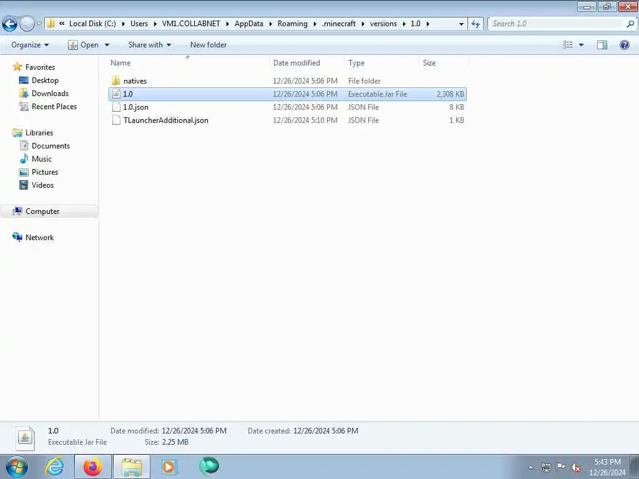This screenshot has width=639, height=479.
Task: Click the Forward navigation arrow
Action: (27, 24)
